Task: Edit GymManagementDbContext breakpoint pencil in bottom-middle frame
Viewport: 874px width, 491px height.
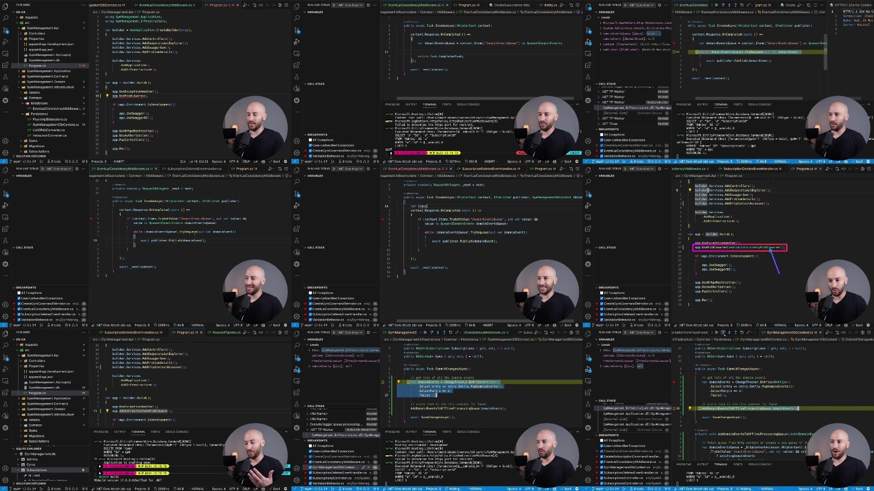Action: (x=363, y=467)
